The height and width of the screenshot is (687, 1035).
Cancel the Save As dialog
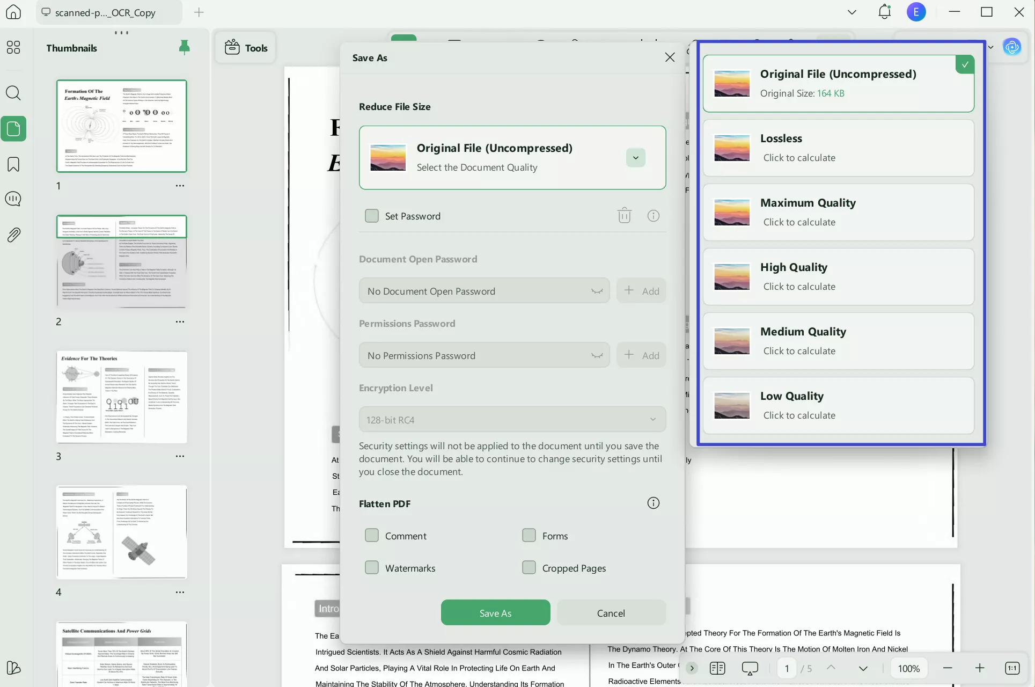611,612
